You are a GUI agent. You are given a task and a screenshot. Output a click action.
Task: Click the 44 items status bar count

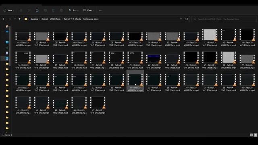coord(6,135)
